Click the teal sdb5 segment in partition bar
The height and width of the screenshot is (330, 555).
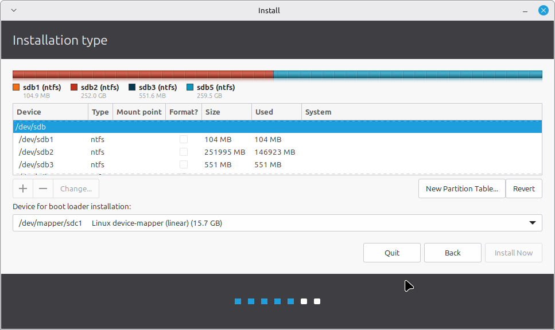[407, 74]
